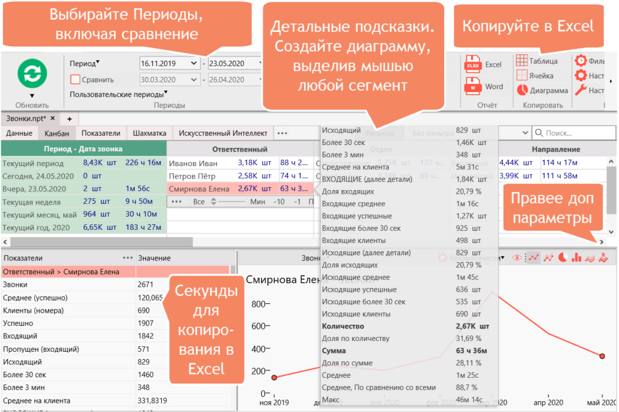The height and width of the screenshot is (412, 619).
Task: Select the Петров Пётр row
Action: pyautogui.click(x=240, y=176)
